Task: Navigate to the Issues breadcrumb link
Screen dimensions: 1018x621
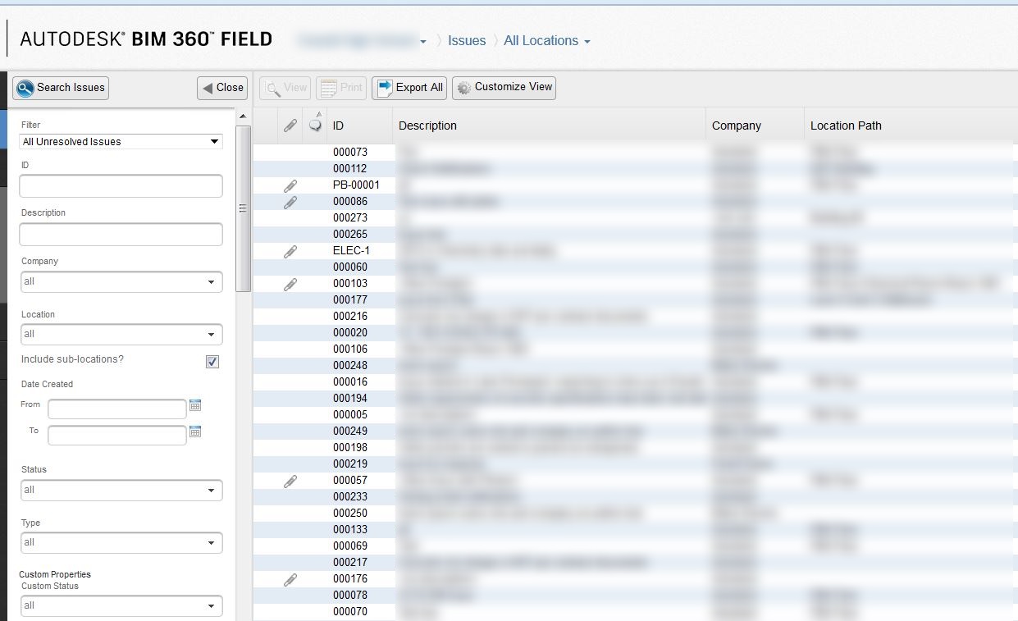Action: tap(467, 40)
